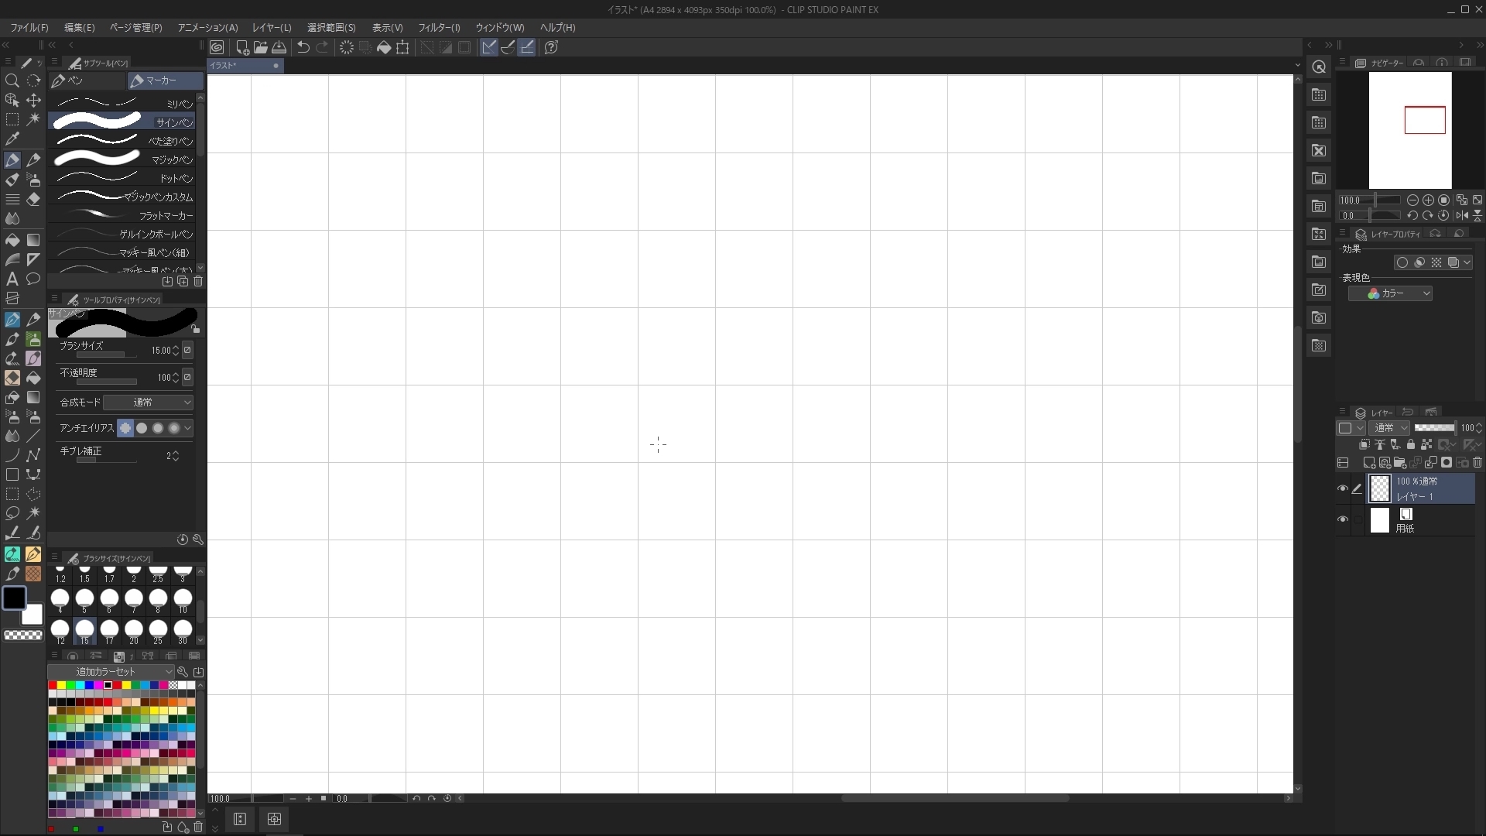Click the Undo arrow in the top toolbar
The image size is (1486, 836).
pyautogui.click(x=303, y=47)
